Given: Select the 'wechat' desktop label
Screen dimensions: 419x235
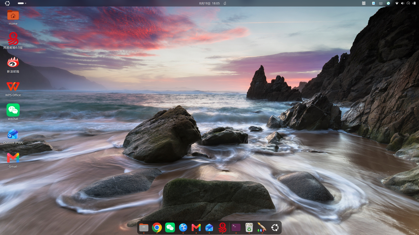Looking at the screenshot, I should tap(13, 119).
